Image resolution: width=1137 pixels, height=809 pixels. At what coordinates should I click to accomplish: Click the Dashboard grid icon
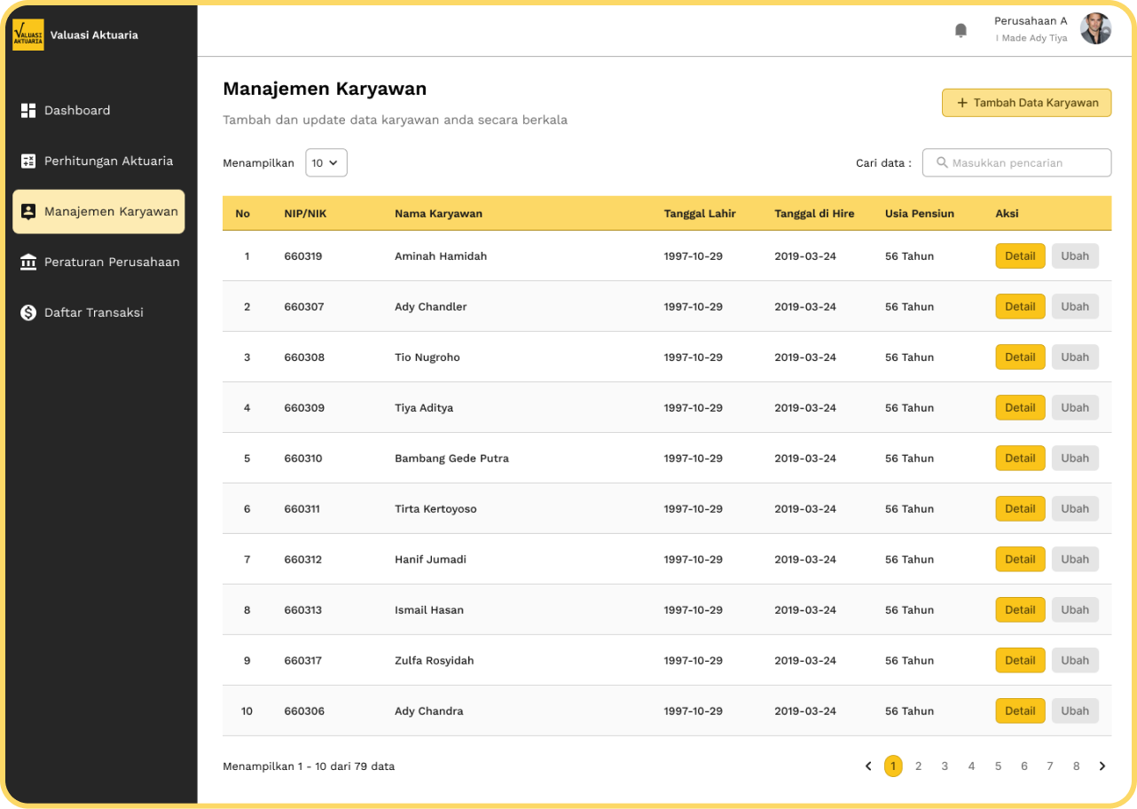[28, 111]
